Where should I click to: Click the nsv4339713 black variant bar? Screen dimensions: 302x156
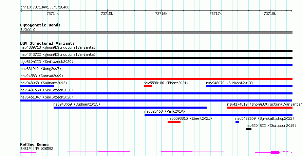tap(156, 51)
